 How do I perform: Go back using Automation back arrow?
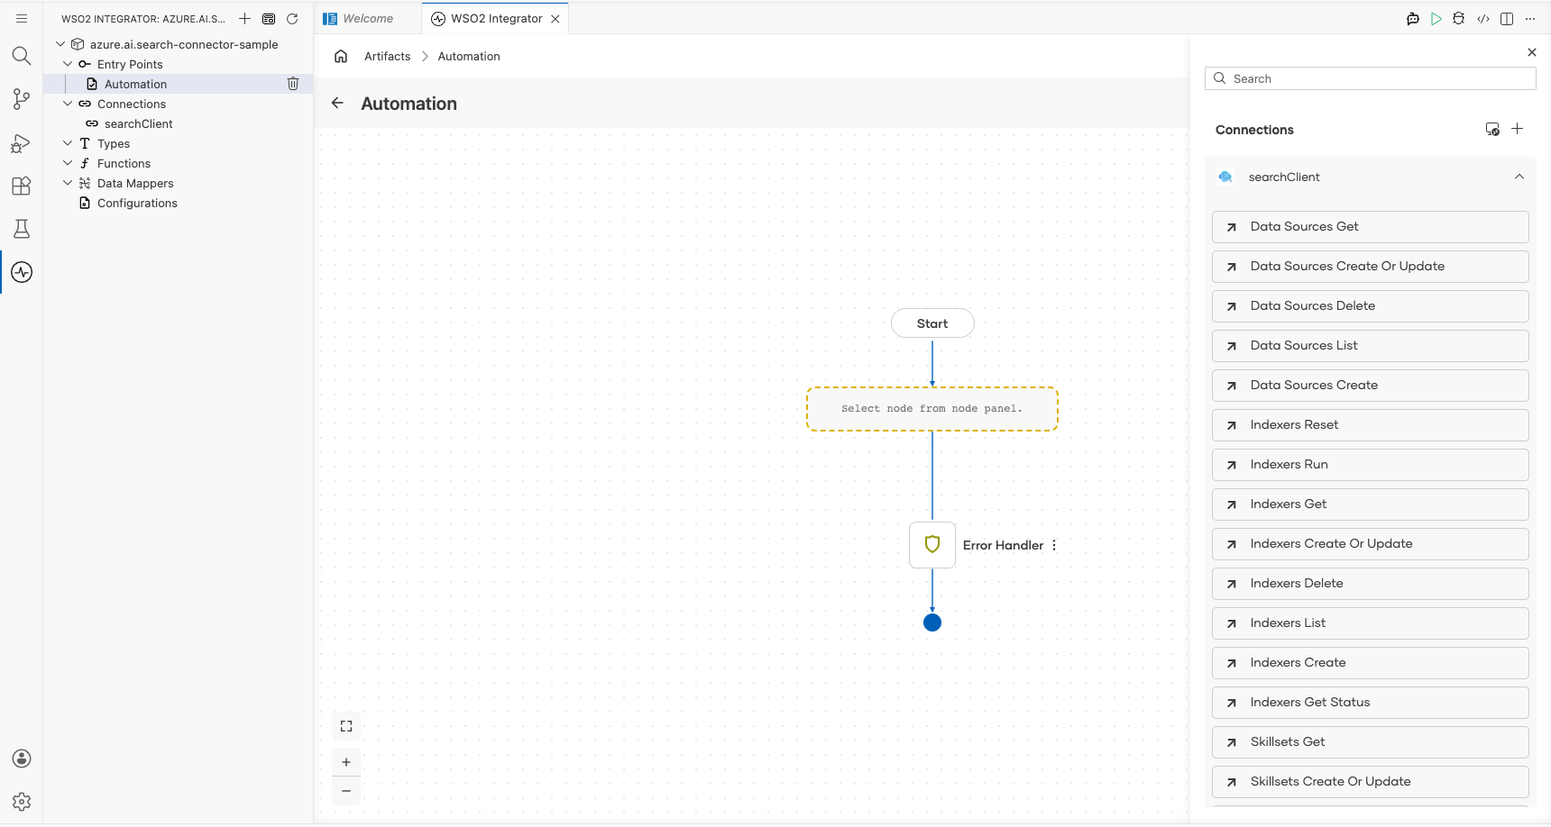tap(337, 103)
